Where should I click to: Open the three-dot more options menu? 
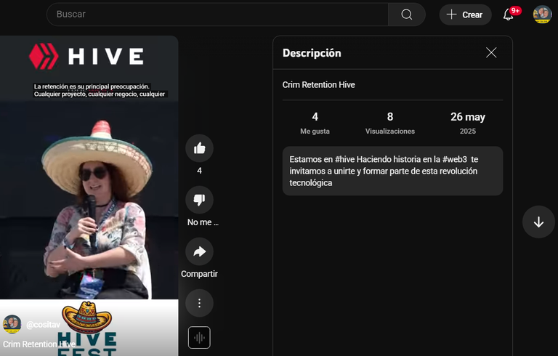point(199,303)
